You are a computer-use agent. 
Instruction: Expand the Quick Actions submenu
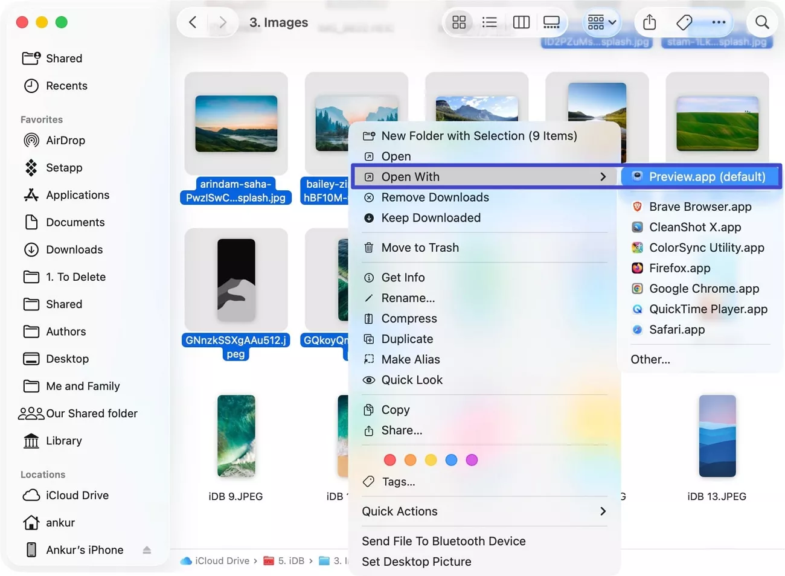(483, 511)
